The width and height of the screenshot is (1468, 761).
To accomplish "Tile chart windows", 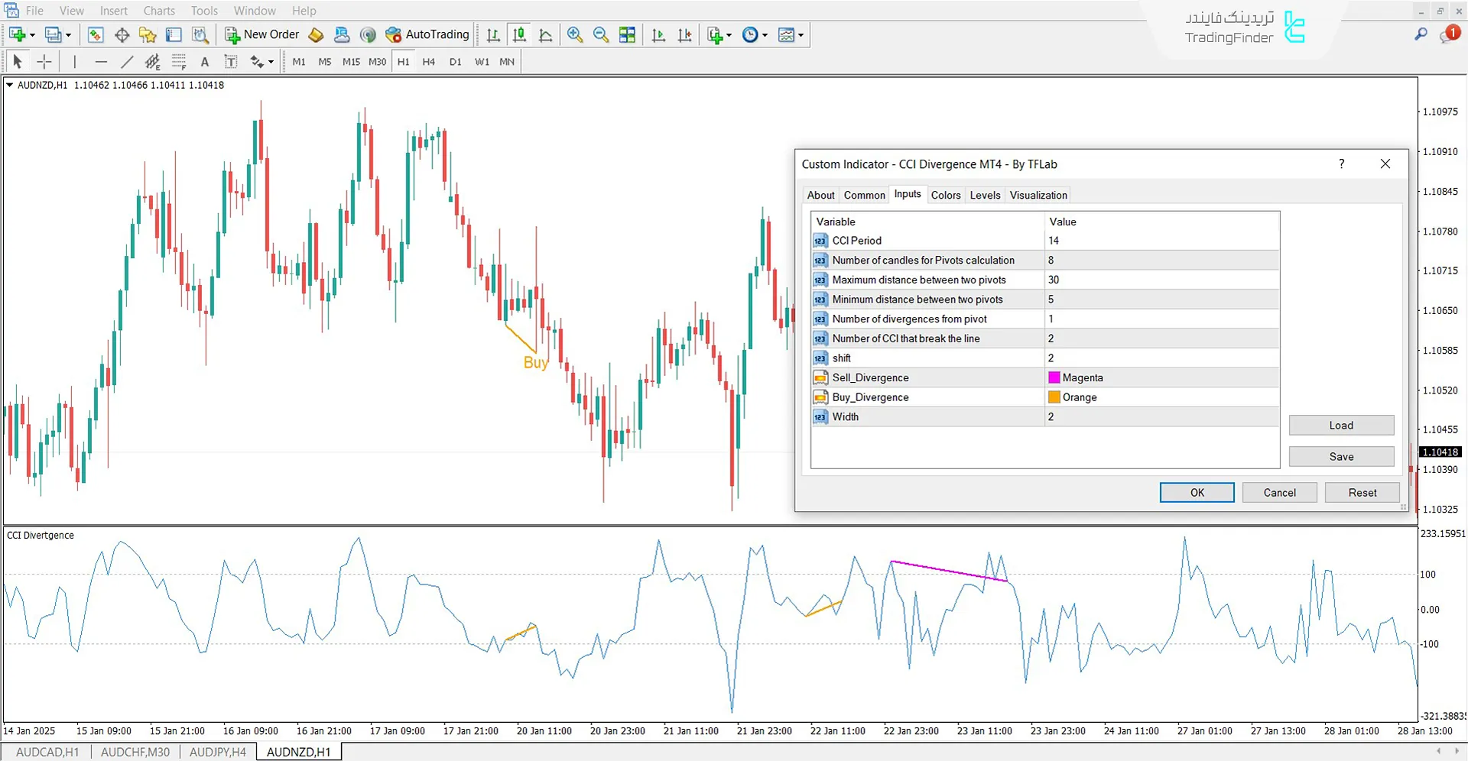I will (627, 34).
